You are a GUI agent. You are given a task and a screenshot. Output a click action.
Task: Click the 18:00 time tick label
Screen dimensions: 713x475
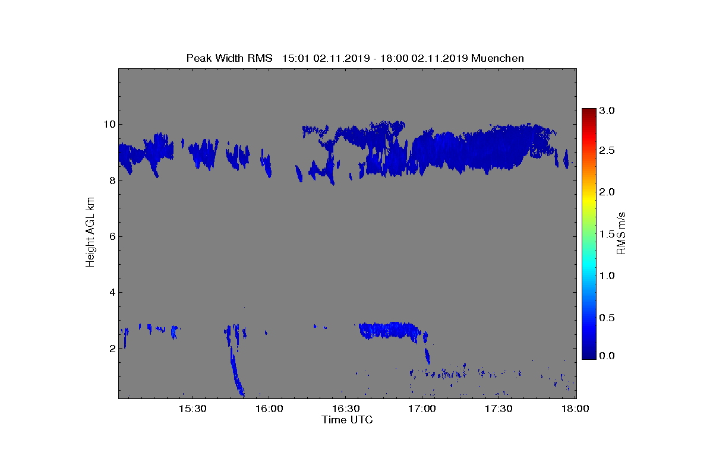point(575,409)
